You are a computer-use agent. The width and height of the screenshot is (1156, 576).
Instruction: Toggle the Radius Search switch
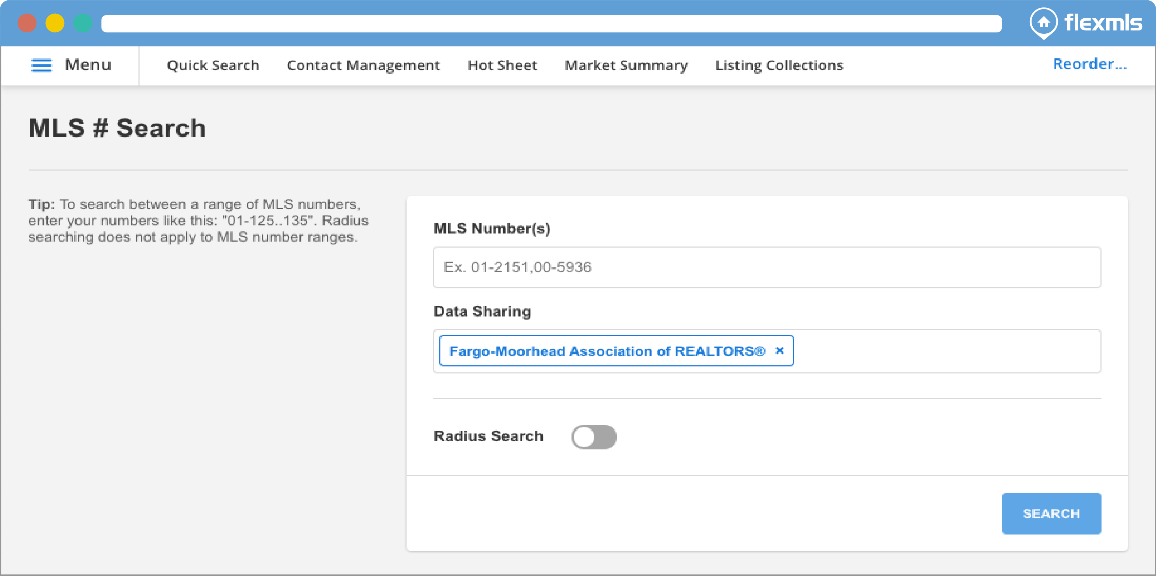tap(593, 437)
